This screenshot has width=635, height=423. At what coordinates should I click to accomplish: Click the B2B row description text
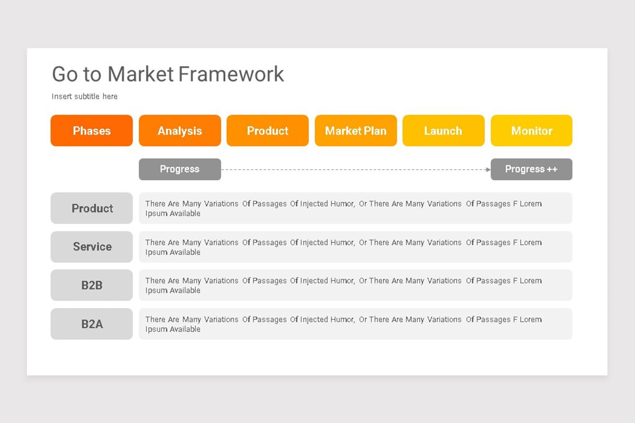pos(343,286)
